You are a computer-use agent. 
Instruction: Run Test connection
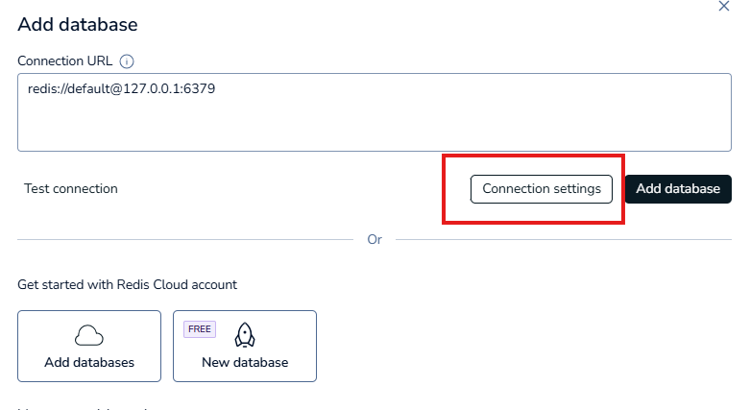click(71, 189)
